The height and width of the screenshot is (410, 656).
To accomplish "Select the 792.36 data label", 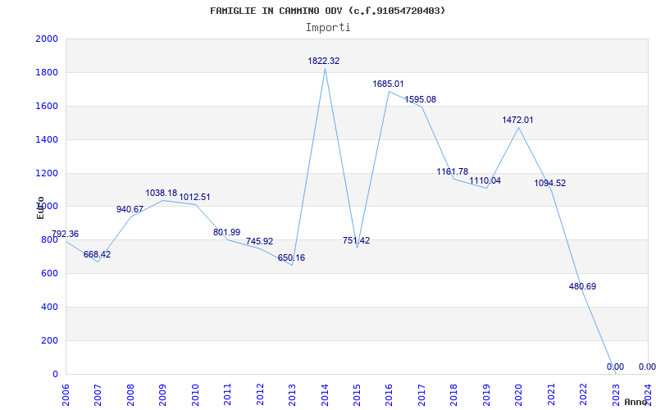I will [x=65, y=234].
